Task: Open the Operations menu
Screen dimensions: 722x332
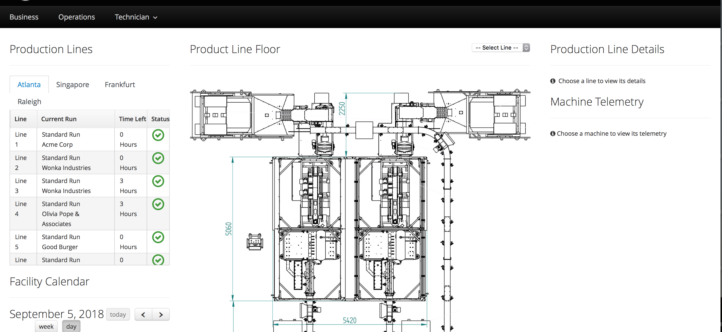Action: [76, 17]
